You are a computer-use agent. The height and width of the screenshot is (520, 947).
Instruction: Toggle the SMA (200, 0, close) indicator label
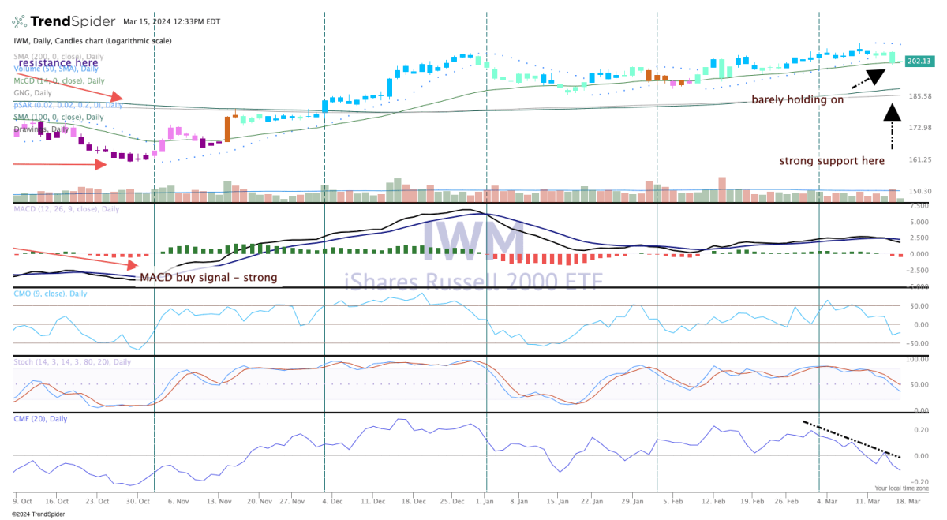click(x=58, y=57)
